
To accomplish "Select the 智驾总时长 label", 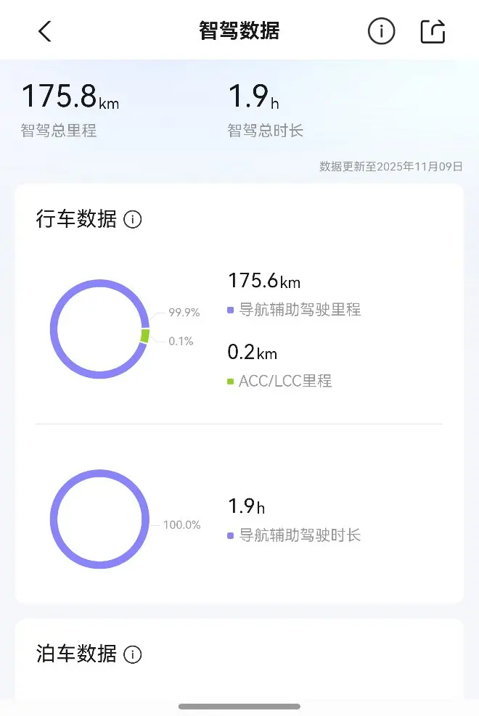I will (265, 131).
